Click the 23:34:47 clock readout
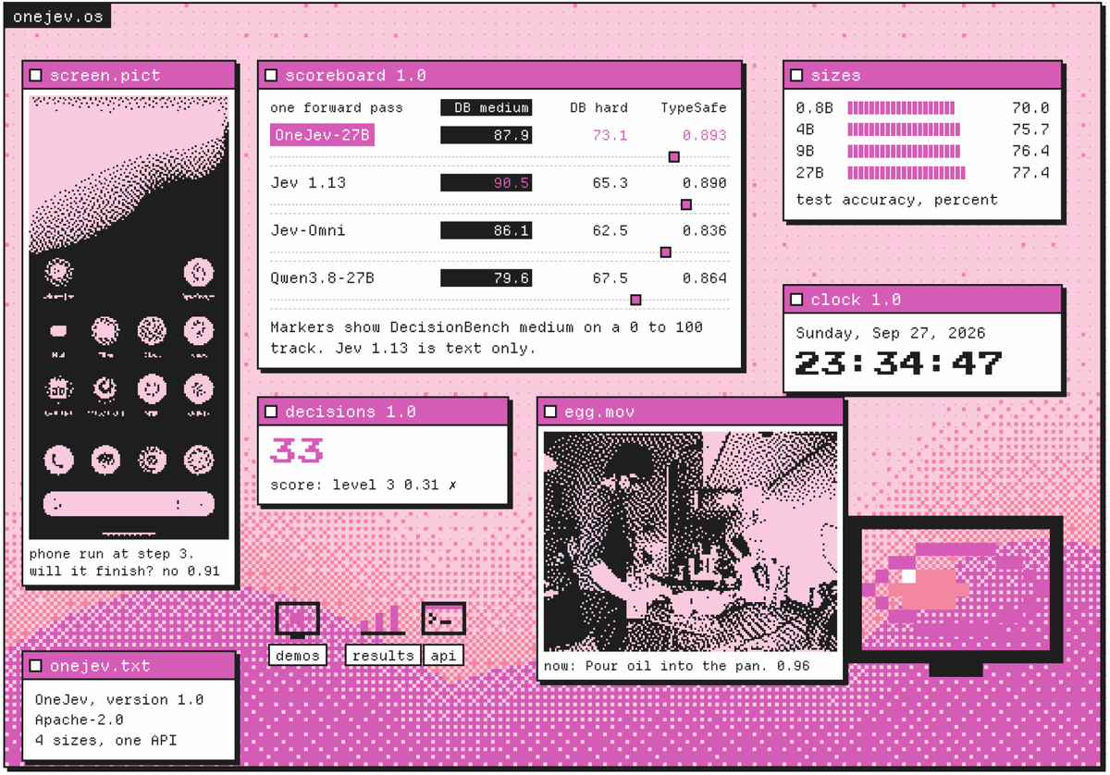Viewport: 1110px width, 775px height. coord(899,363)
